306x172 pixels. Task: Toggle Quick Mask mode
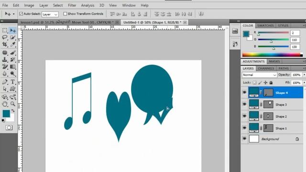point(9,128)
